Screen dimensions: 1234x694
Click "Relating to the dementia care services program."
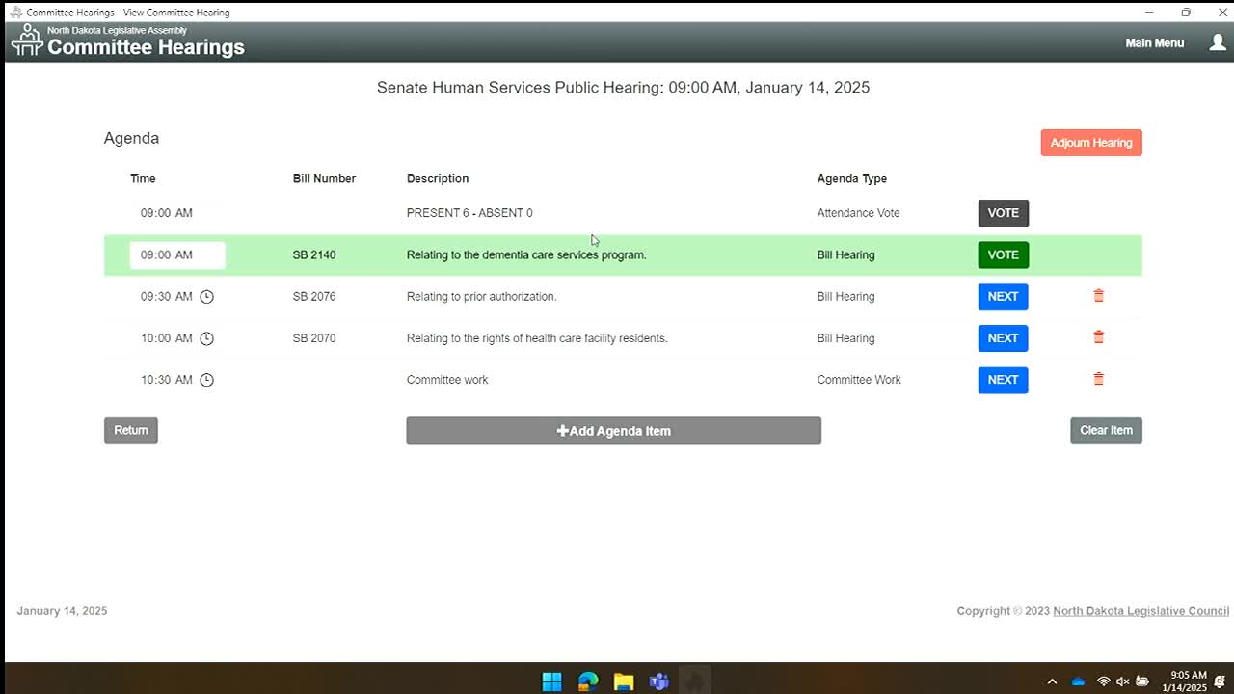coord(526,255)
